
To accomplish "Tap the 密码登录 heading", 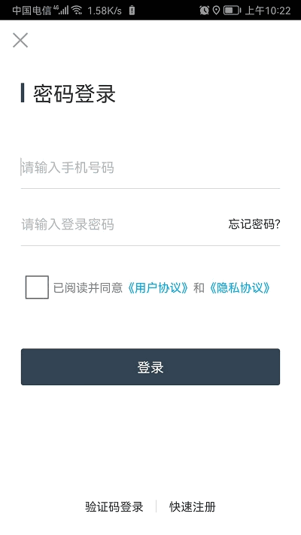I will coord(74,93).
